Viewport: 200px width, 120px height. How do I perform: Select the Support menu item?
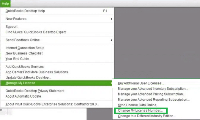(12, 27)
